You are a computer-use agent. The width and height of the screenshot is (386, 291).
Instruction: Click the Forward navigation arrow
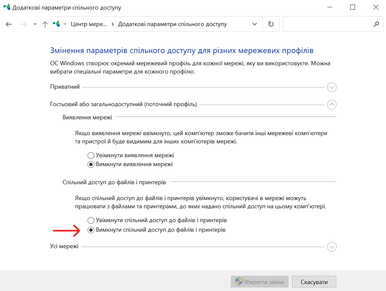(x=23, y=24)
